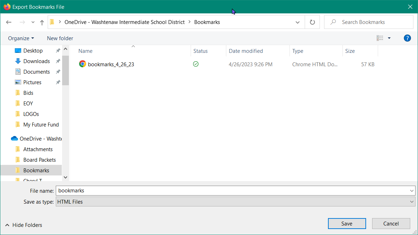
Task: Create a New folder
Action: coord(60,38)
